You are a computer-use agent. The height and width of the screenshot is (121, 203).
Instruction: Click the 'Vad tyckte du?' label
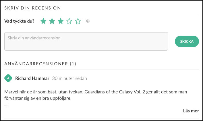pos(20,21)
